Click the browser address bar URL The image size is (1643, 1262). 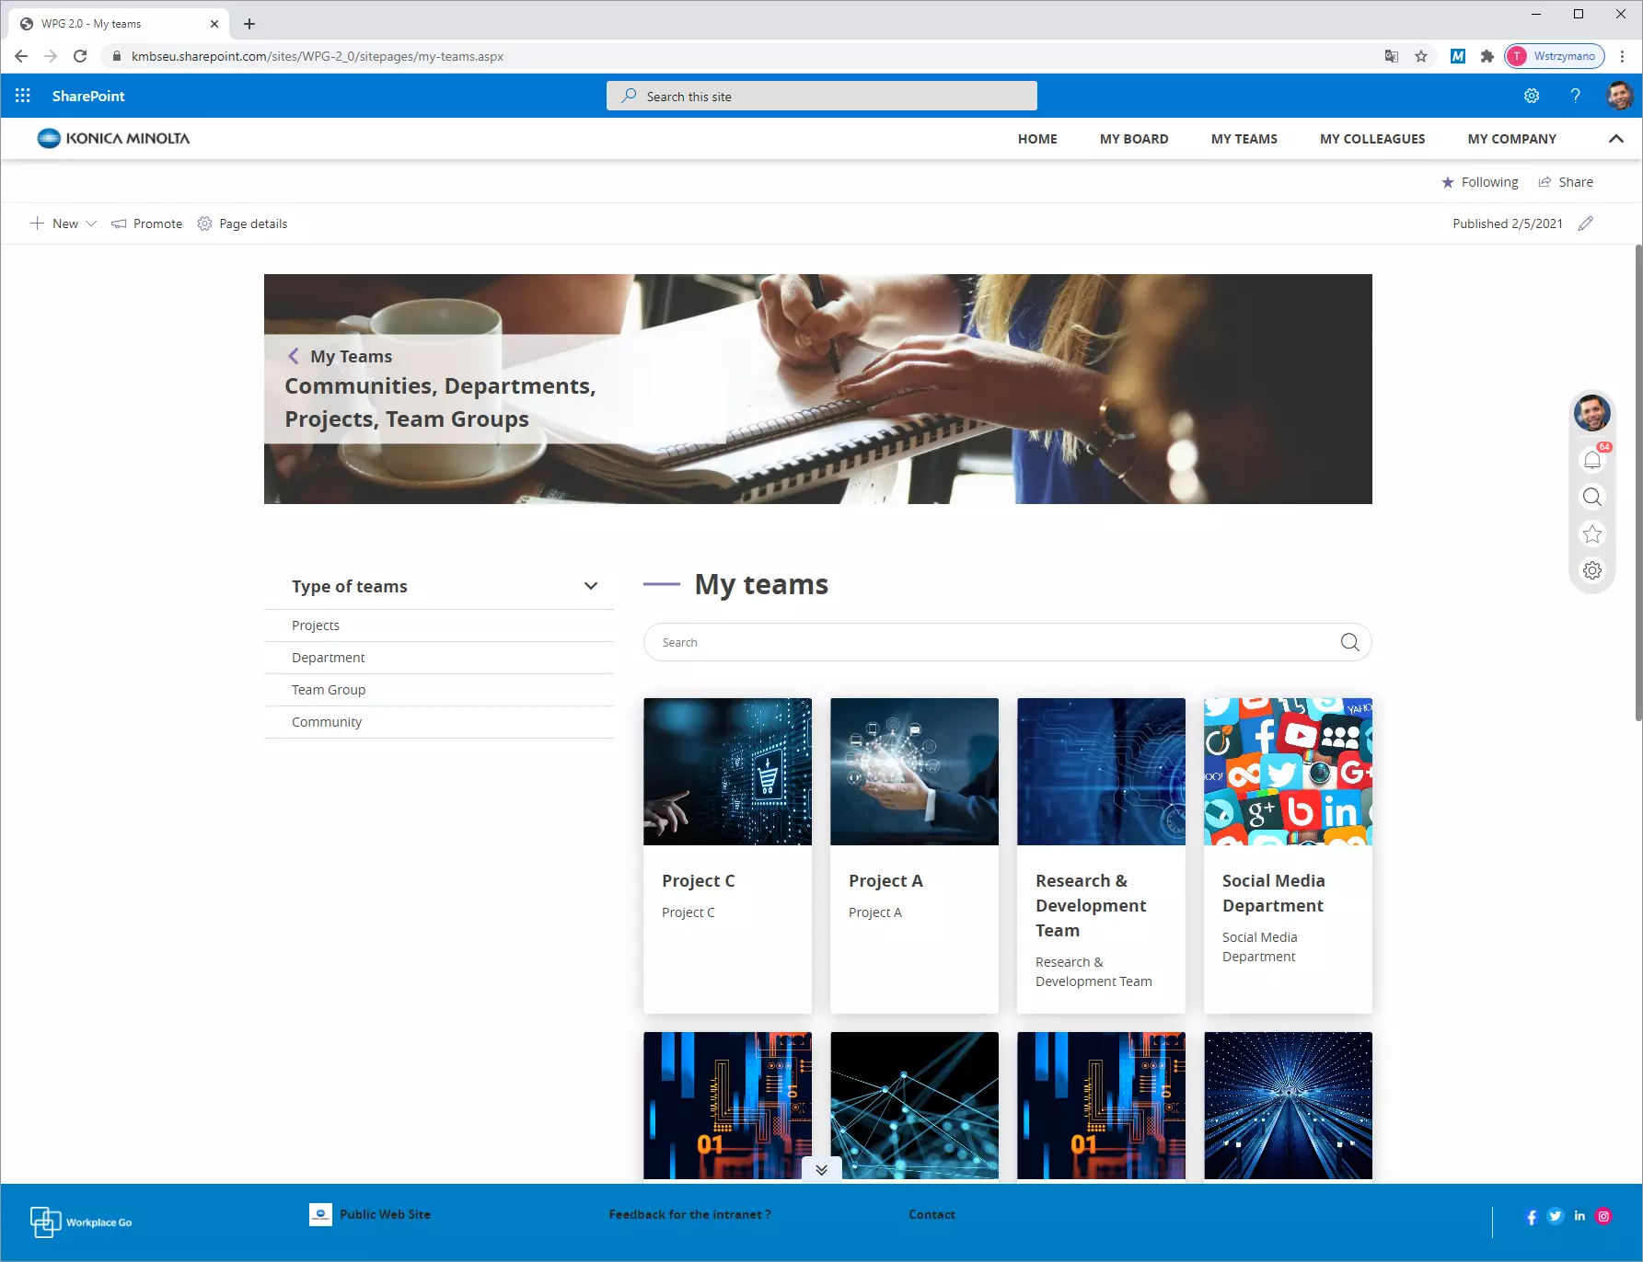318,56
